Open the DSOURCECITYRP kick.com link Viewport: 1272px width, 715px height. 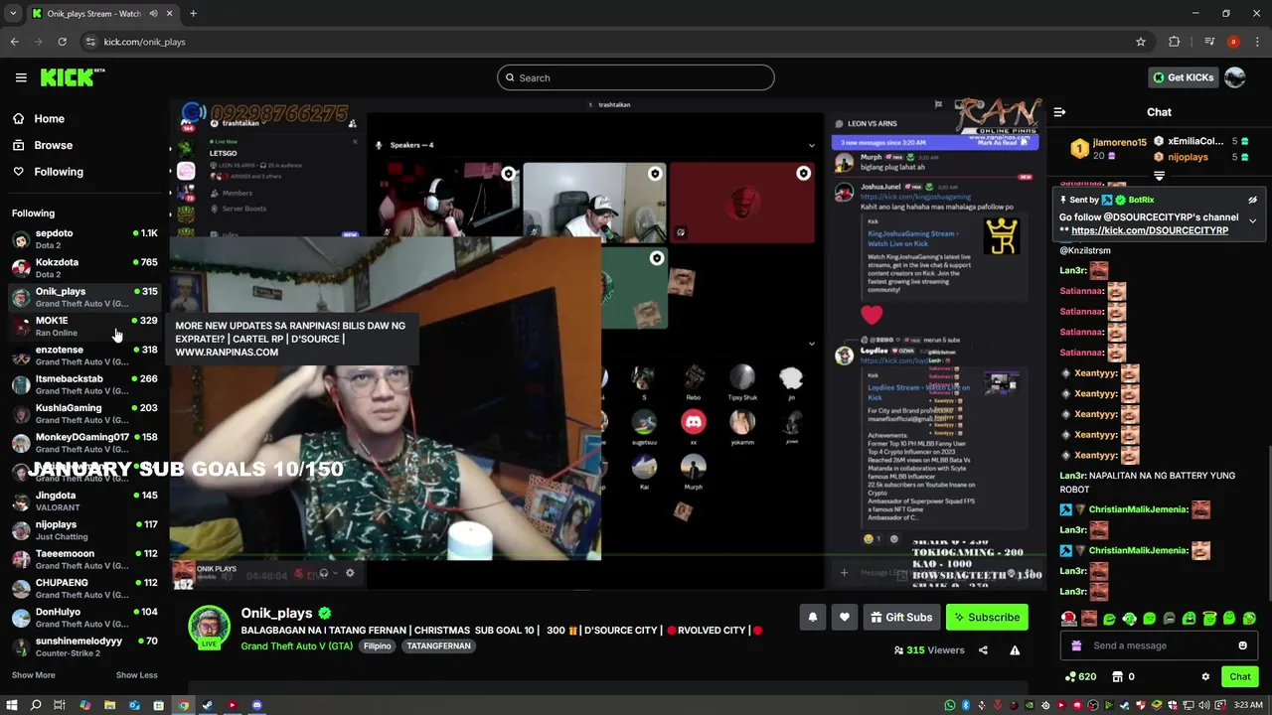(x=1150, y=230)
